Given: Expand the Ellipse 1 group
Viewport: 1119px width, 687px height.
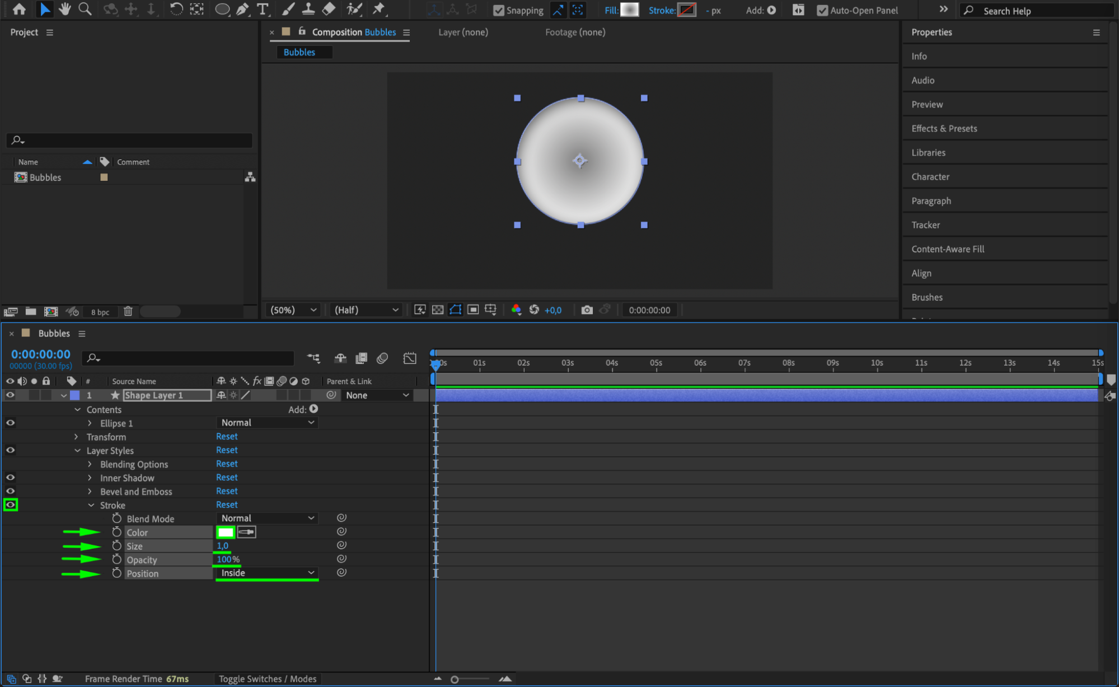Looking at the screenshot, I should click(90, 423).
